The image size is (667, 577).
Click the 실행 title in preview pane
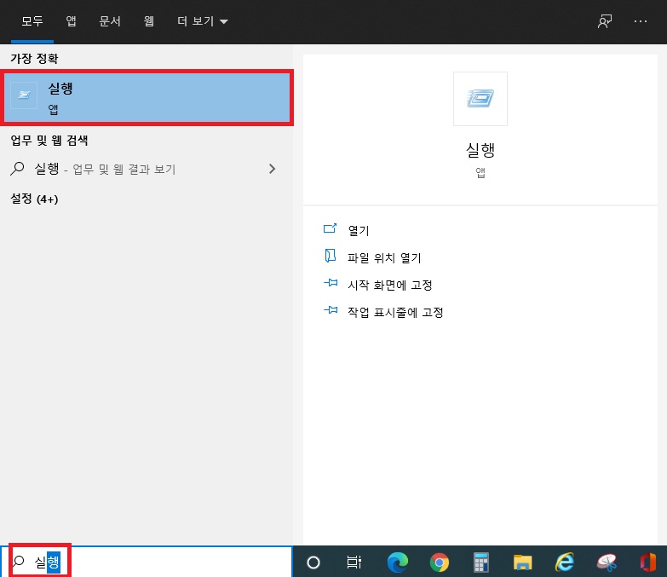(x=480, y=149)
